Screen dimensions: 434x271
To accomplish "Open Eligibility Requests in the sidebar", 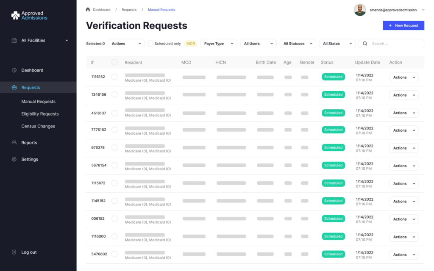I will 40,114.
